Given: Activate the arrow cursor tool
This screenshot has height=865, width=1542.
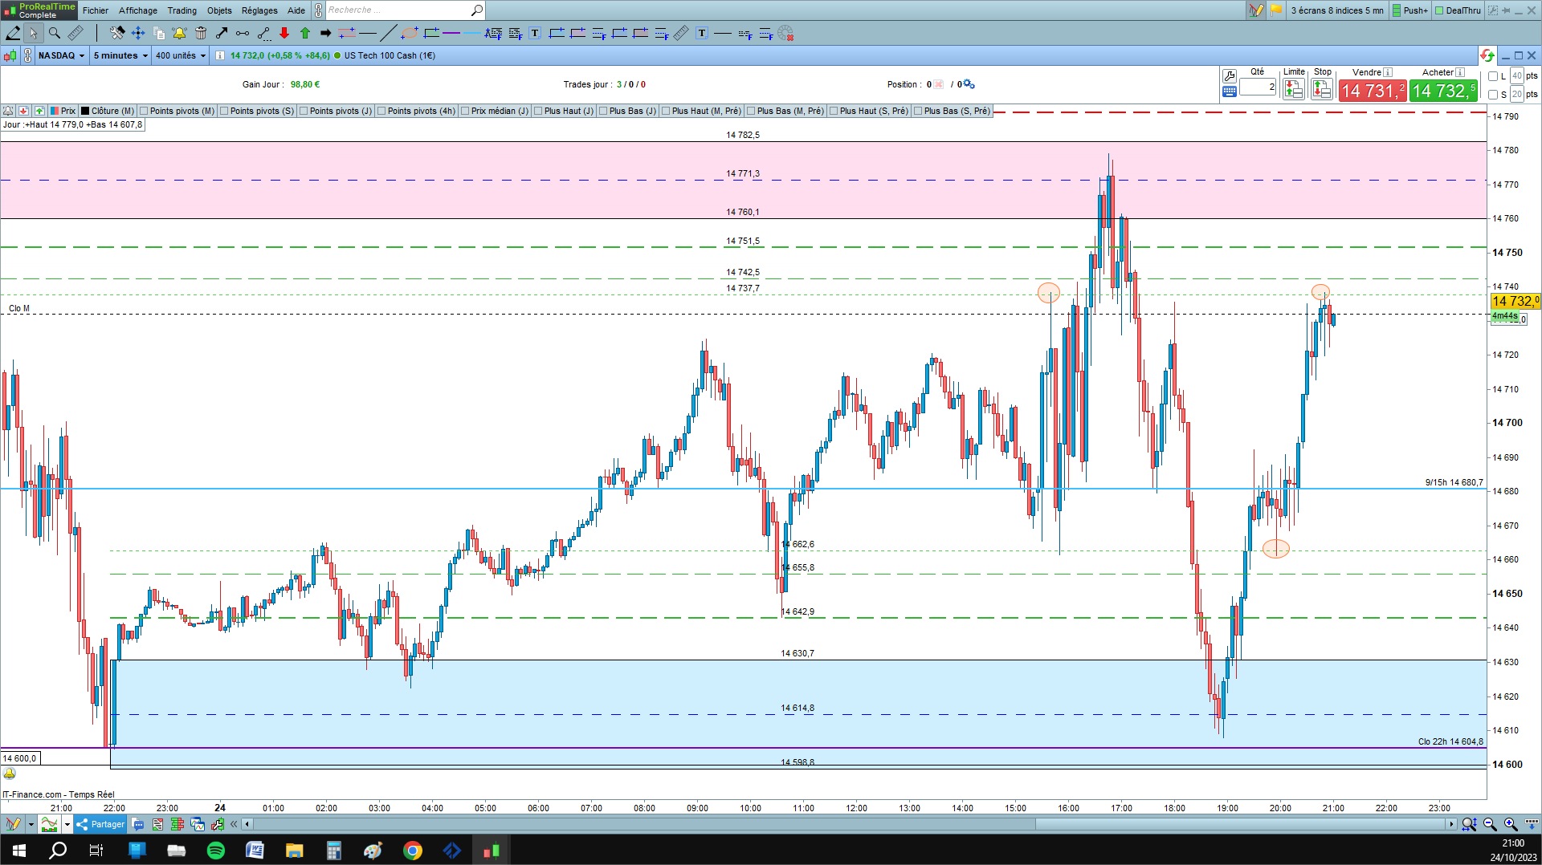Looking at the screenshot, I should [x=33, y=33].
